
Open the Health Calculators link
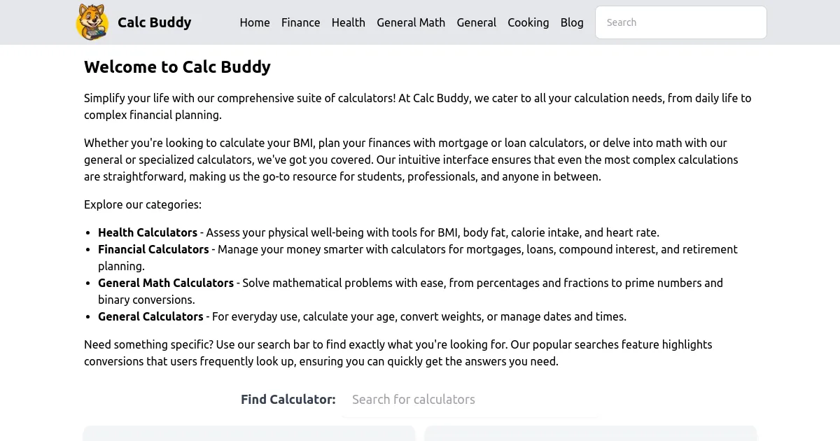(147, 232)
